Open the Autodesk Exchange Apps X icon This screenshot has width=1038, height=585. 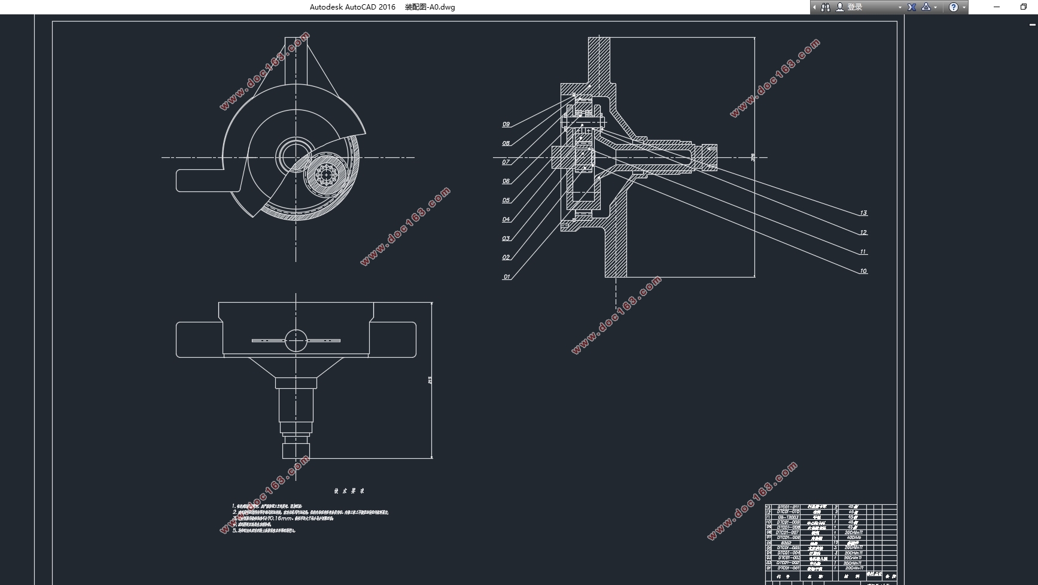point(912,7)
